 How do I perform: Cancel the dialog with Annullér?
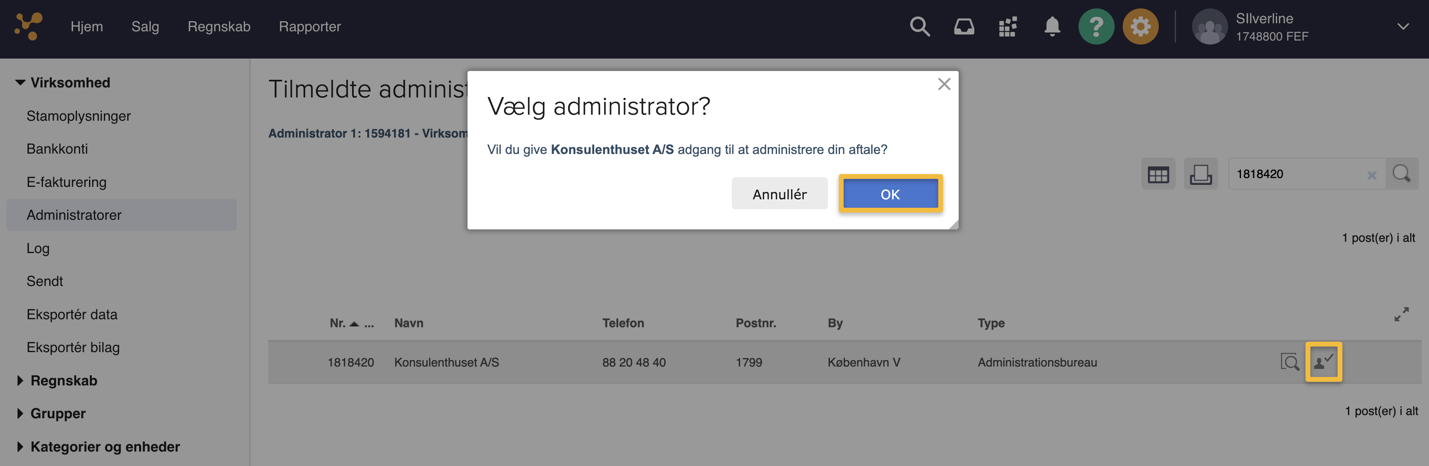click(x=779, y=194)
